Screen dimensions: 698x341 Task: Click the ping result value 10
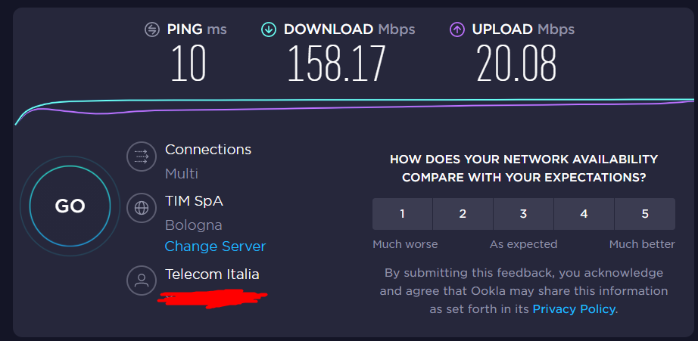188,64
